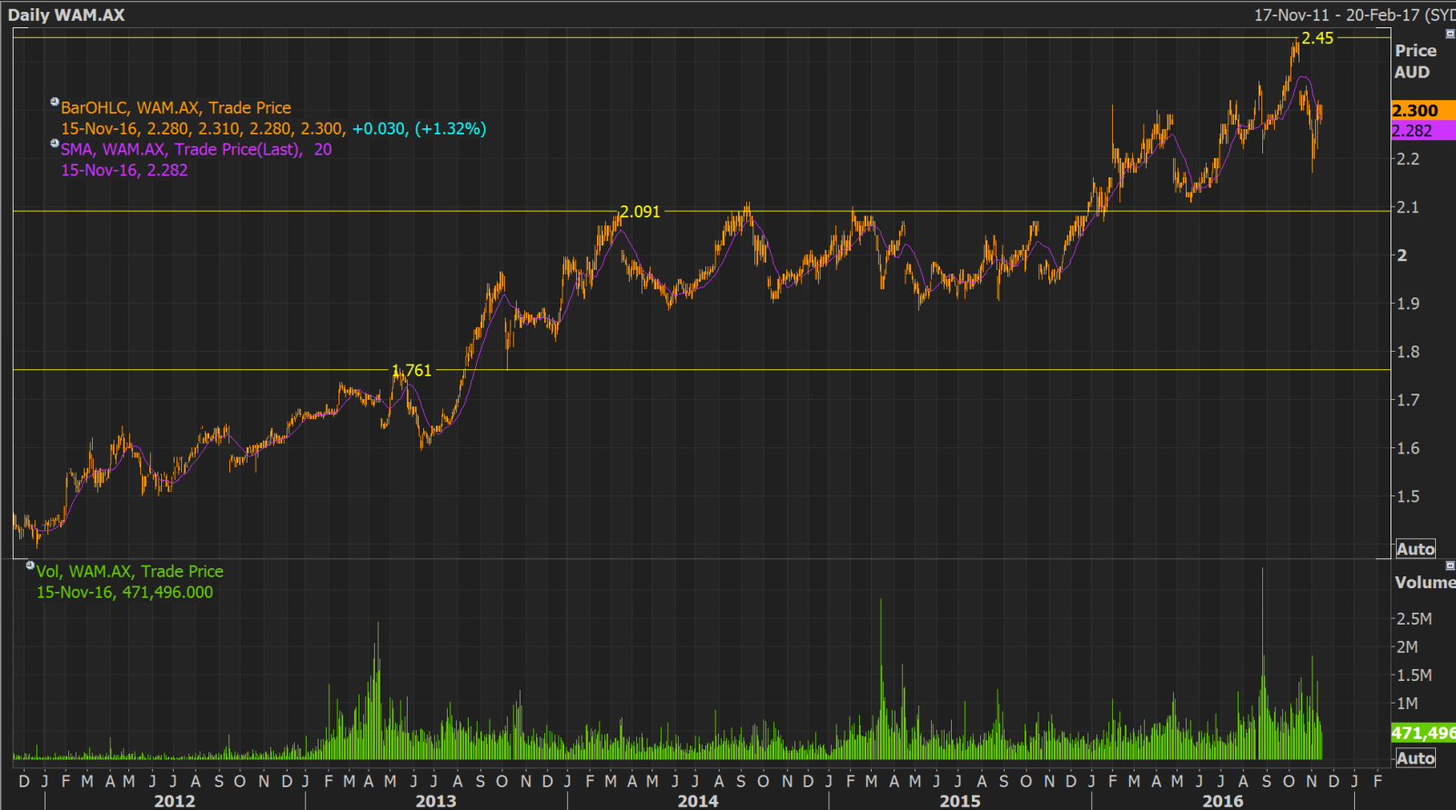Select the 2.091 horizontal line label

[x=640, y=212]
